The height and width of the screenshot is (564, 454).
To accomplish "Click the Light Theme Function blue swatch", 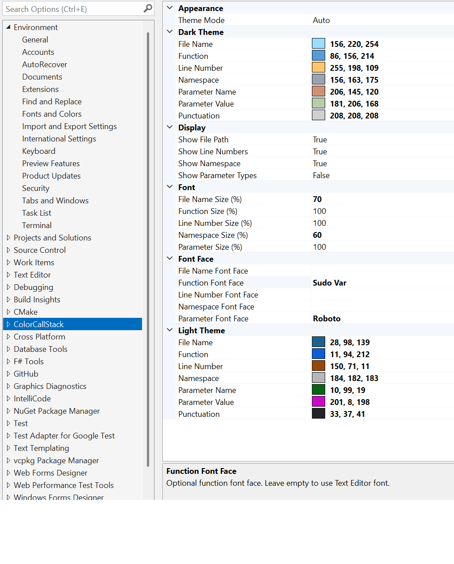I will (318, 354).
